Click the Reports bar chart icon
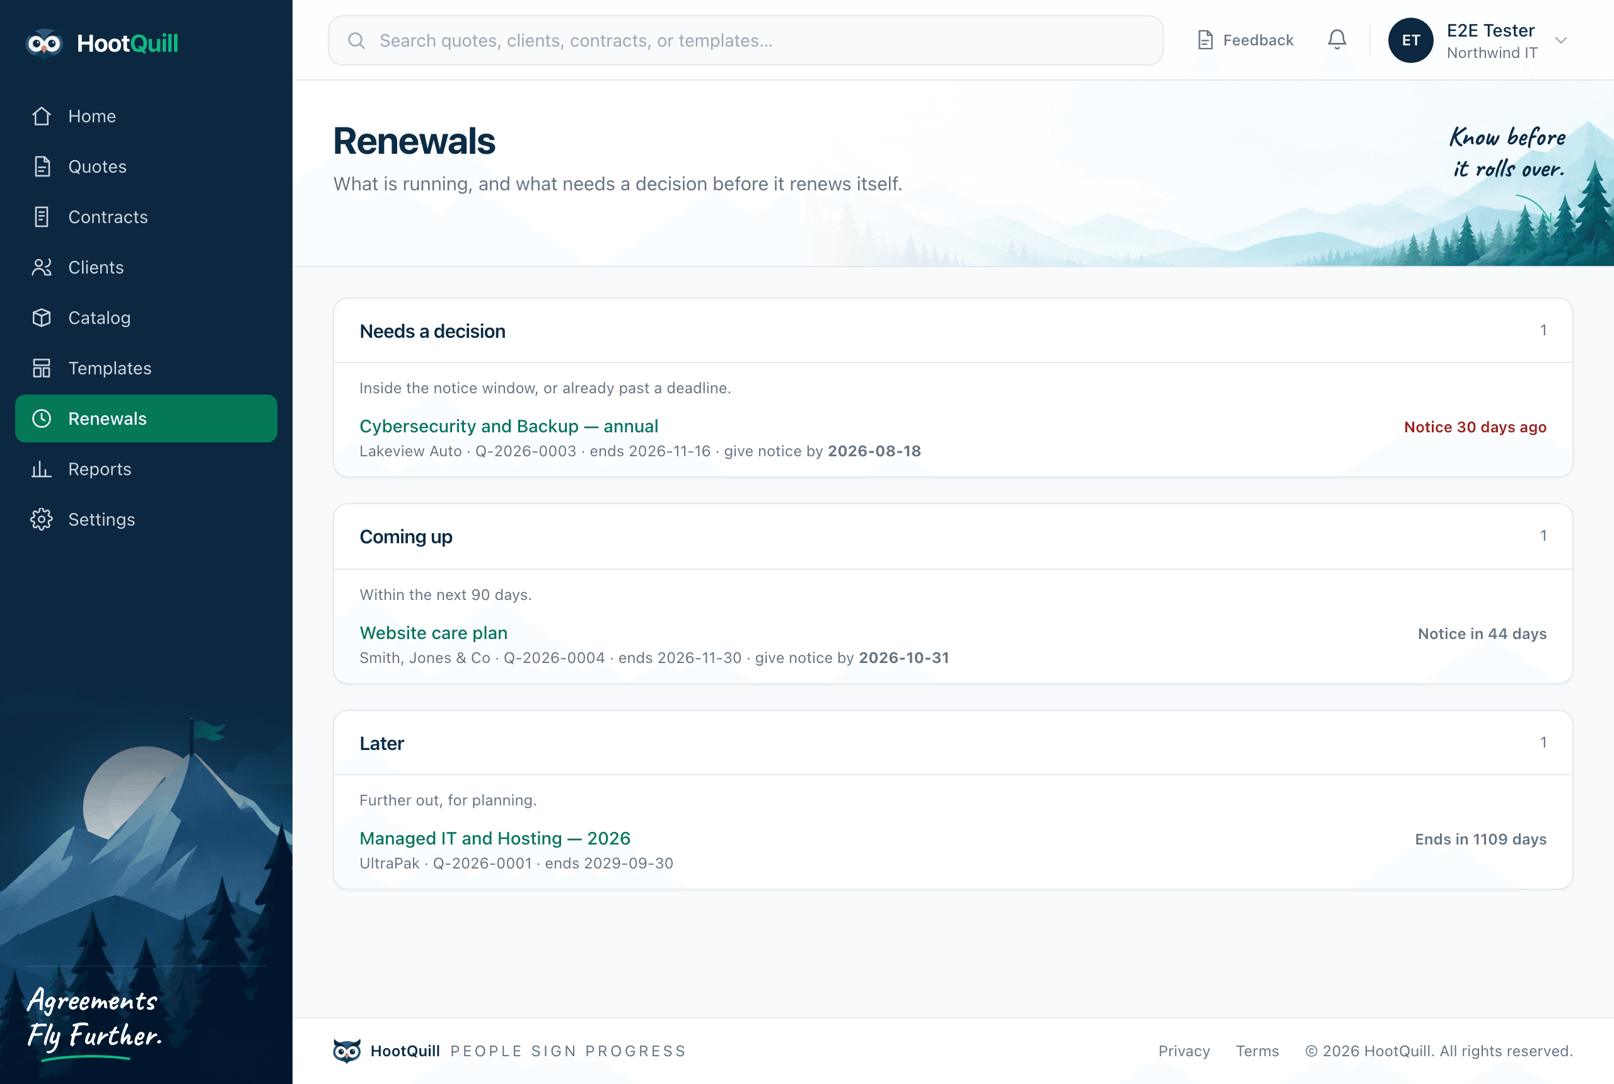 click(x=42, y=470)
